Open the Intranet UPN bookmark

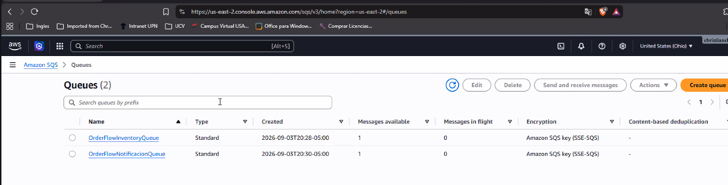click(x=138, y=26)
